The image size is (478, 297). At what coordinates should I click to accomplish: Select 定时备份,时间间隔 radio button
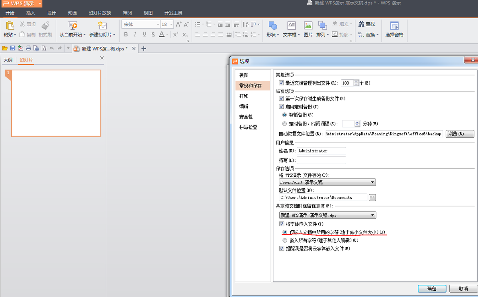(284, 123)
